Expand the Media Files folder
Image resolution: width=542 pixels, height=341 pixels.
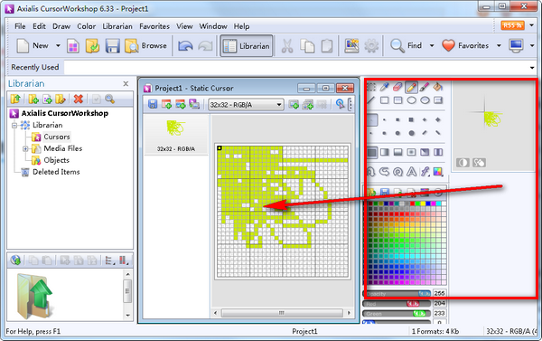pos(25,149)
